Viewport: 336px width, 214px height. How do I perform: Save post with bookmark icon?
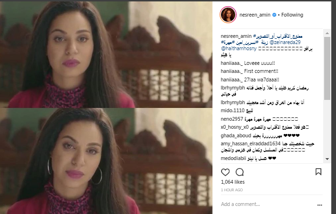point(318,172)
